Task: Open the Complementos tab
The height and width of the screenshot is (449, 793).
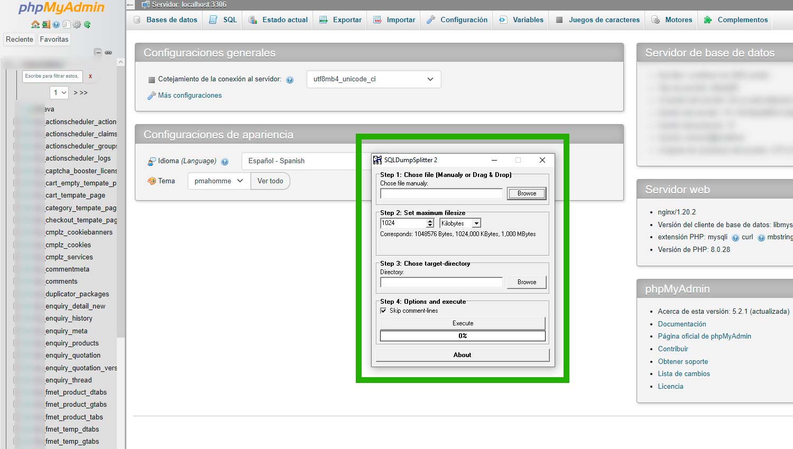Action: pyautogui.click(x=736, y=20)
